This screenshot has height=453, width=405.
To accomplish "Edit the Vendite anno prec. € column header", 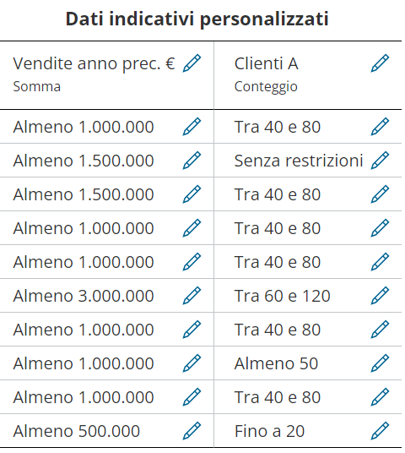I will point(192,63).
